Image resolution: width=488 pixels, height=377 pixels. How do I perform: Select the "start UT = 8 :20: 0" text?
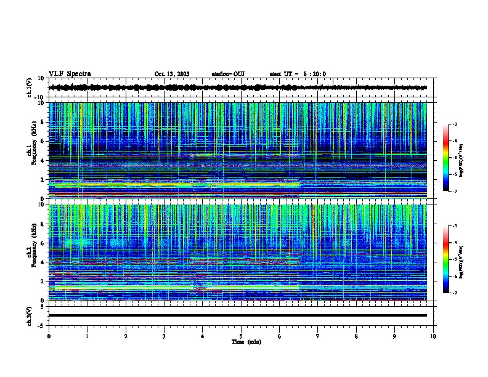[x=298, y=74]
